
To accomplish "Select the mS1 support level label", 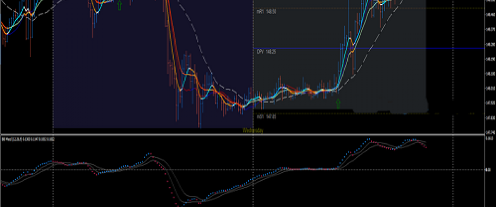I will [265, 117].
